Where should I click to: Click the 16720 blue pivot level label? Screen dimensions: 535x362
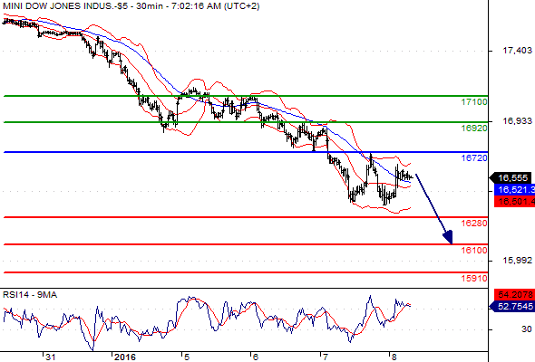click(x=474, y=158)
